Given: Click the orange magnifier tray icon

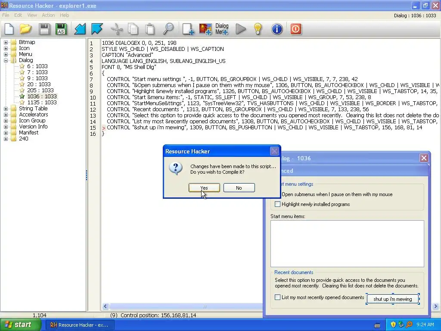Looking at the screenshot, I should click(409, 325).
